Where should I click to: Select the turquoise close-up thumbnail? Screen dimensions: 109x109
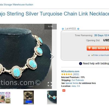coord(52,97)
